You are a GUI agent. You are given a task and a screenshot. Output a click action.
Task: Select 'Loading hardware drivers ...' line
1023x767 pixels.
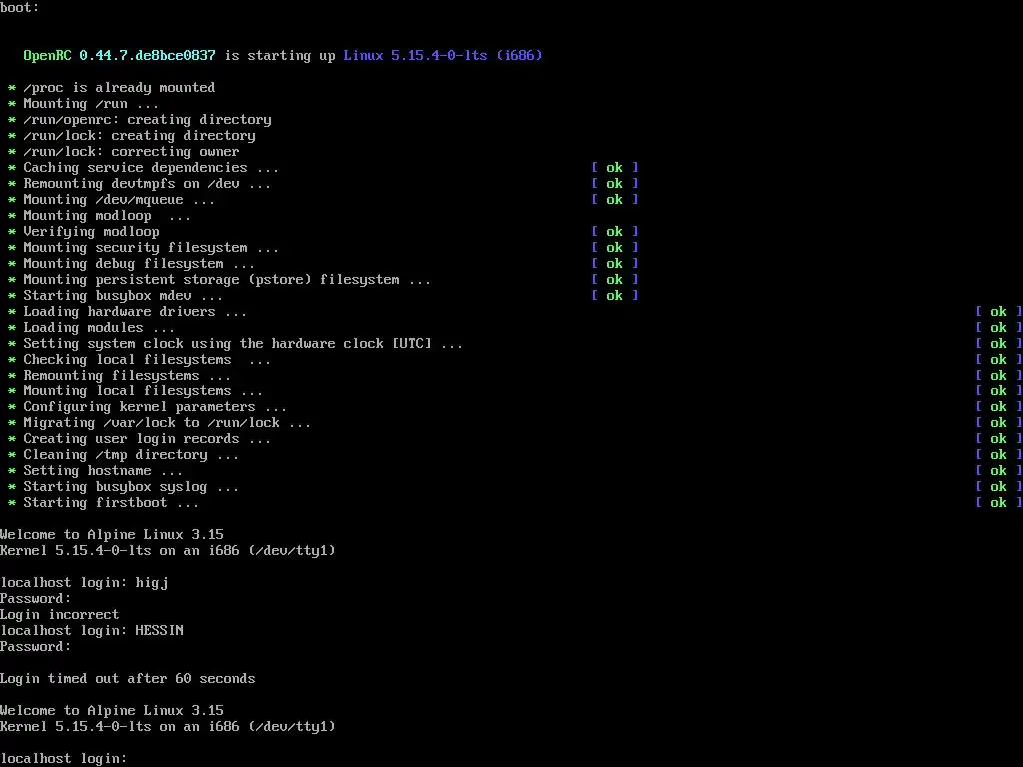click(x=135, y=312)
